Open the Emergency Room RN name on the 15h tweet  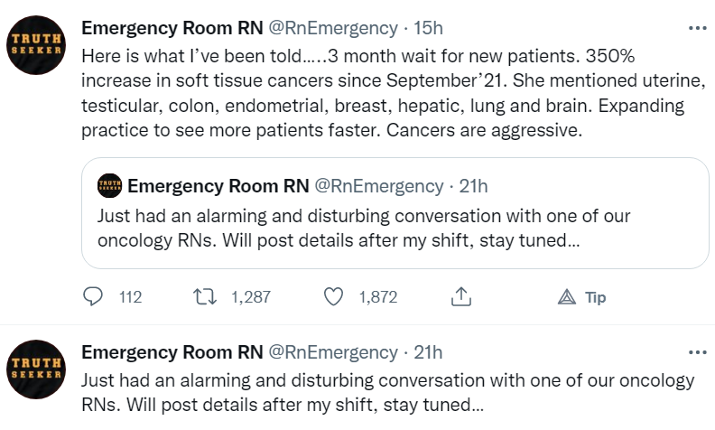tap(172, 28)
